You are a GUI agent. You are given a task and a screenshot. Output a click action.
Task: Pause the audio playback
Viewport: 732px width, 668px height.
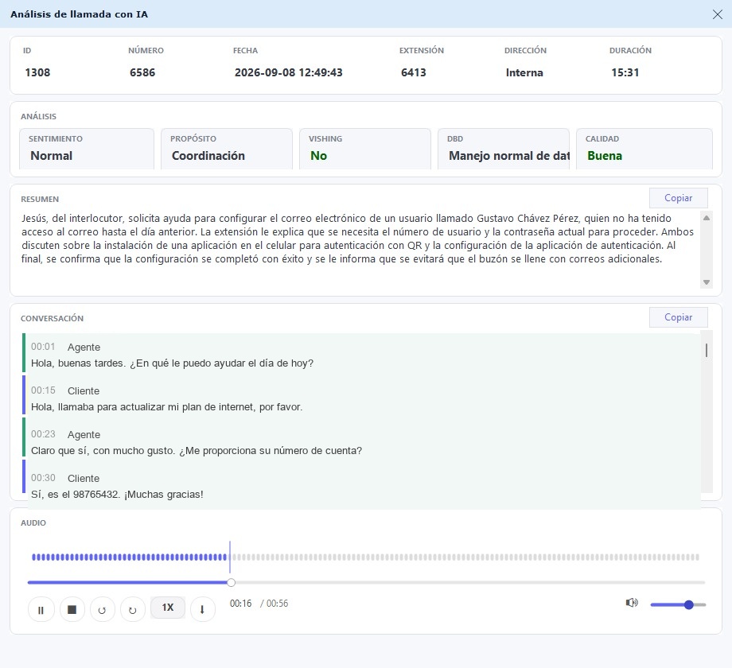[x=41, y=609]
